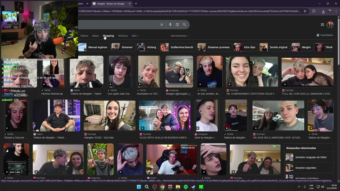Open the Reel by Margim image

(207, 115)
